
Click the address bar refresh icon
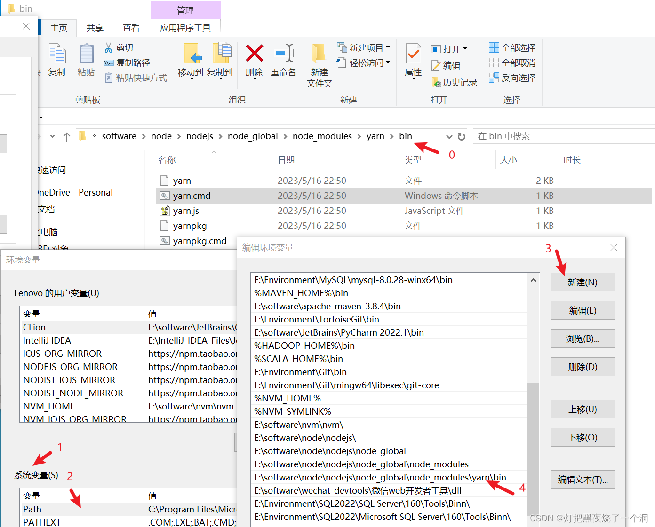(x=461, y=136)
